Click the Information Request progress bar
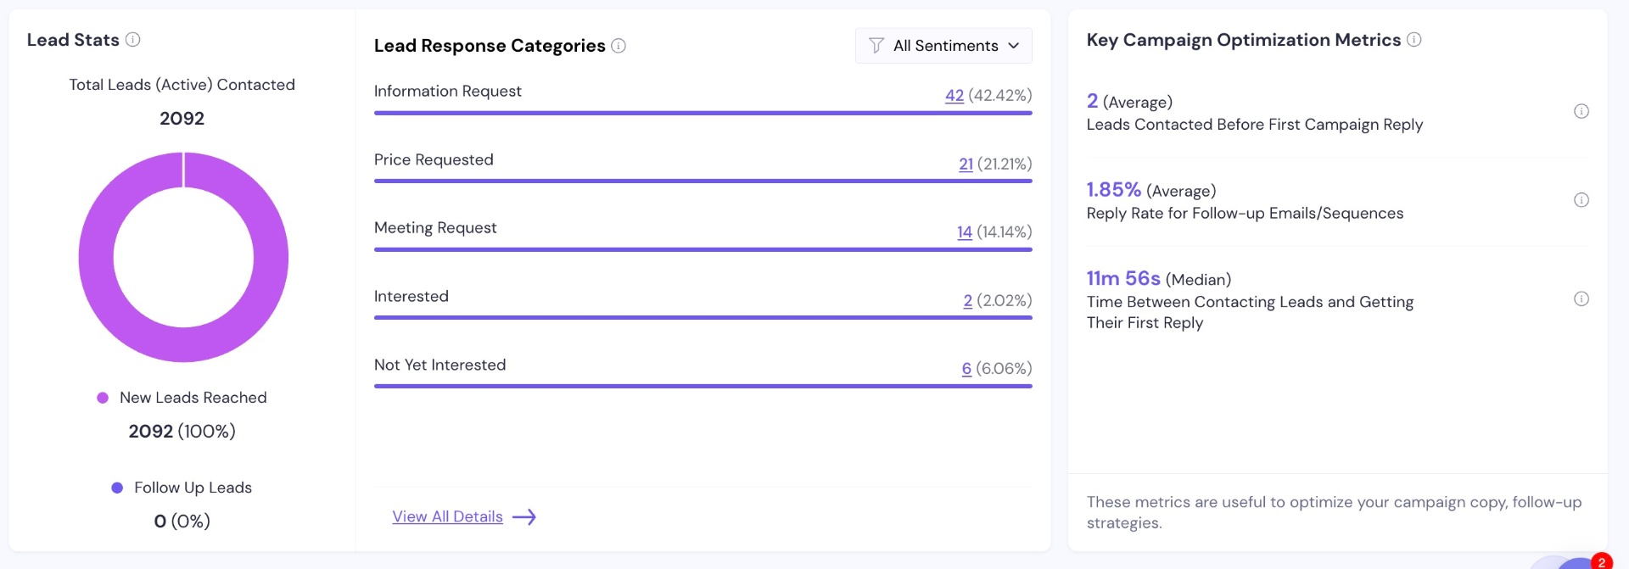The height and width of the screenshot is (569, 1629). (x=703, y=113)
